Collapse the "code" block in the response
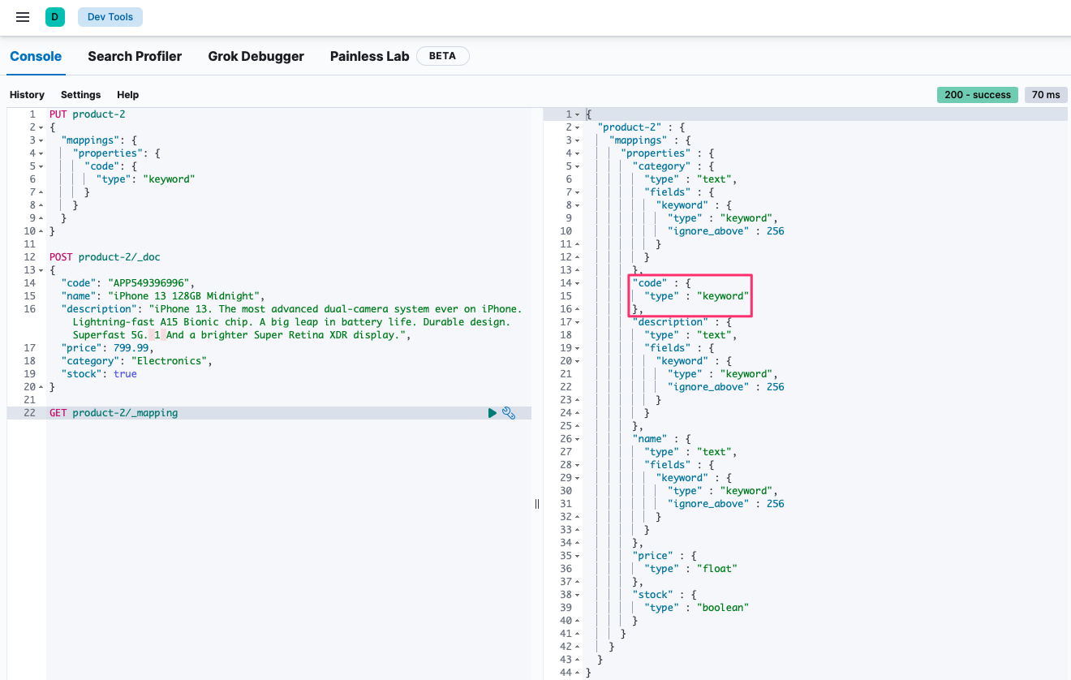The image size is (1071, 680). click(x=577, y=283)
